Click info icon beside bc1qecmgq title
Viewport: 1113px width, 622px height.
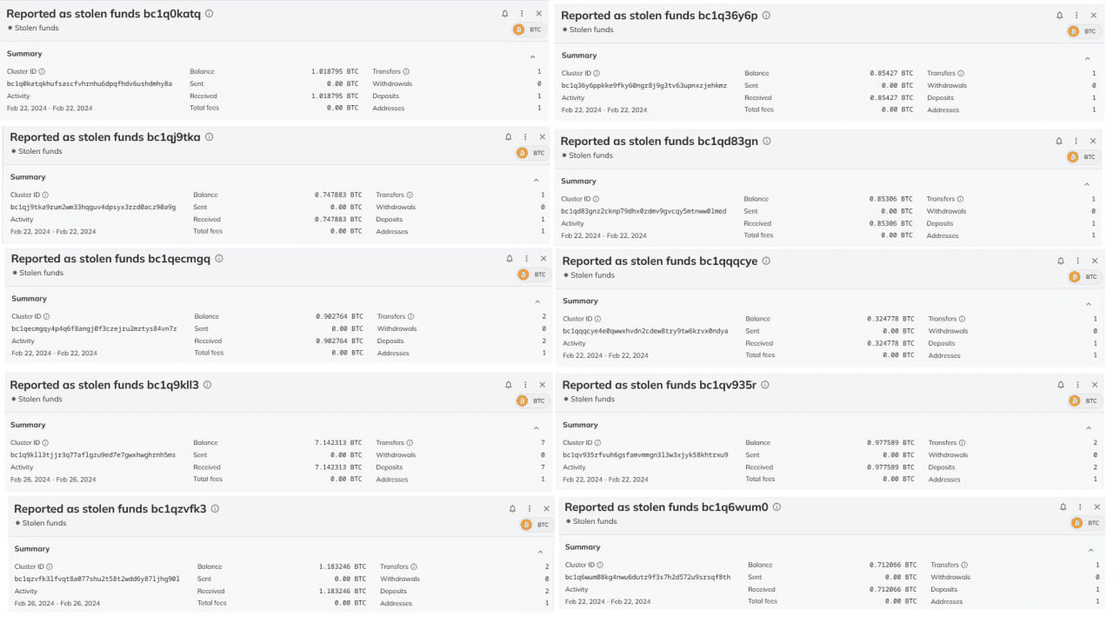(x=219, y=259)
